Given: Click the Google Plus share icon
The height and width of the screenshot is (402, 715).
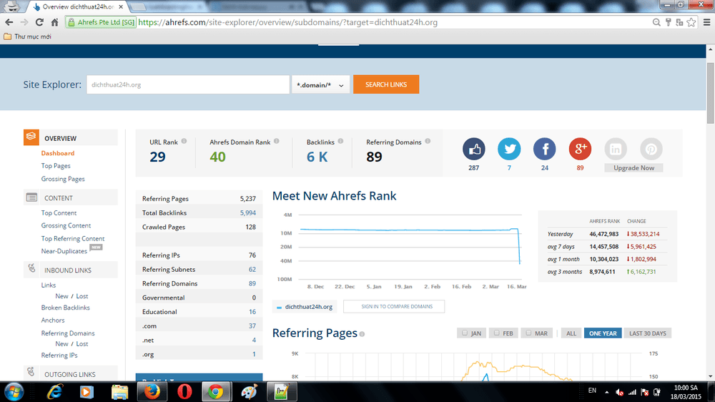Looking at the screenshot, I should pyautogui.click(x=580, y=149).
